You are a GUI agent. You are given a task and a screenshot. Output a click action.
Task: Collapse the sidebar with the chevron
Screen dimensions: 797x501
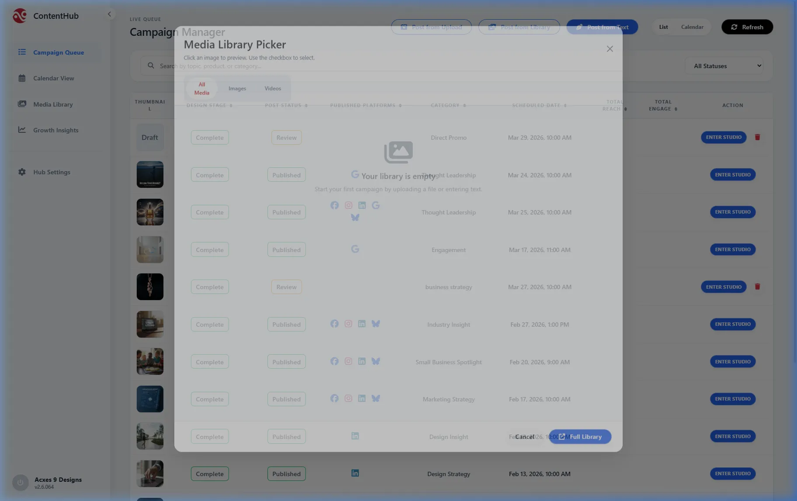point(109,14)
